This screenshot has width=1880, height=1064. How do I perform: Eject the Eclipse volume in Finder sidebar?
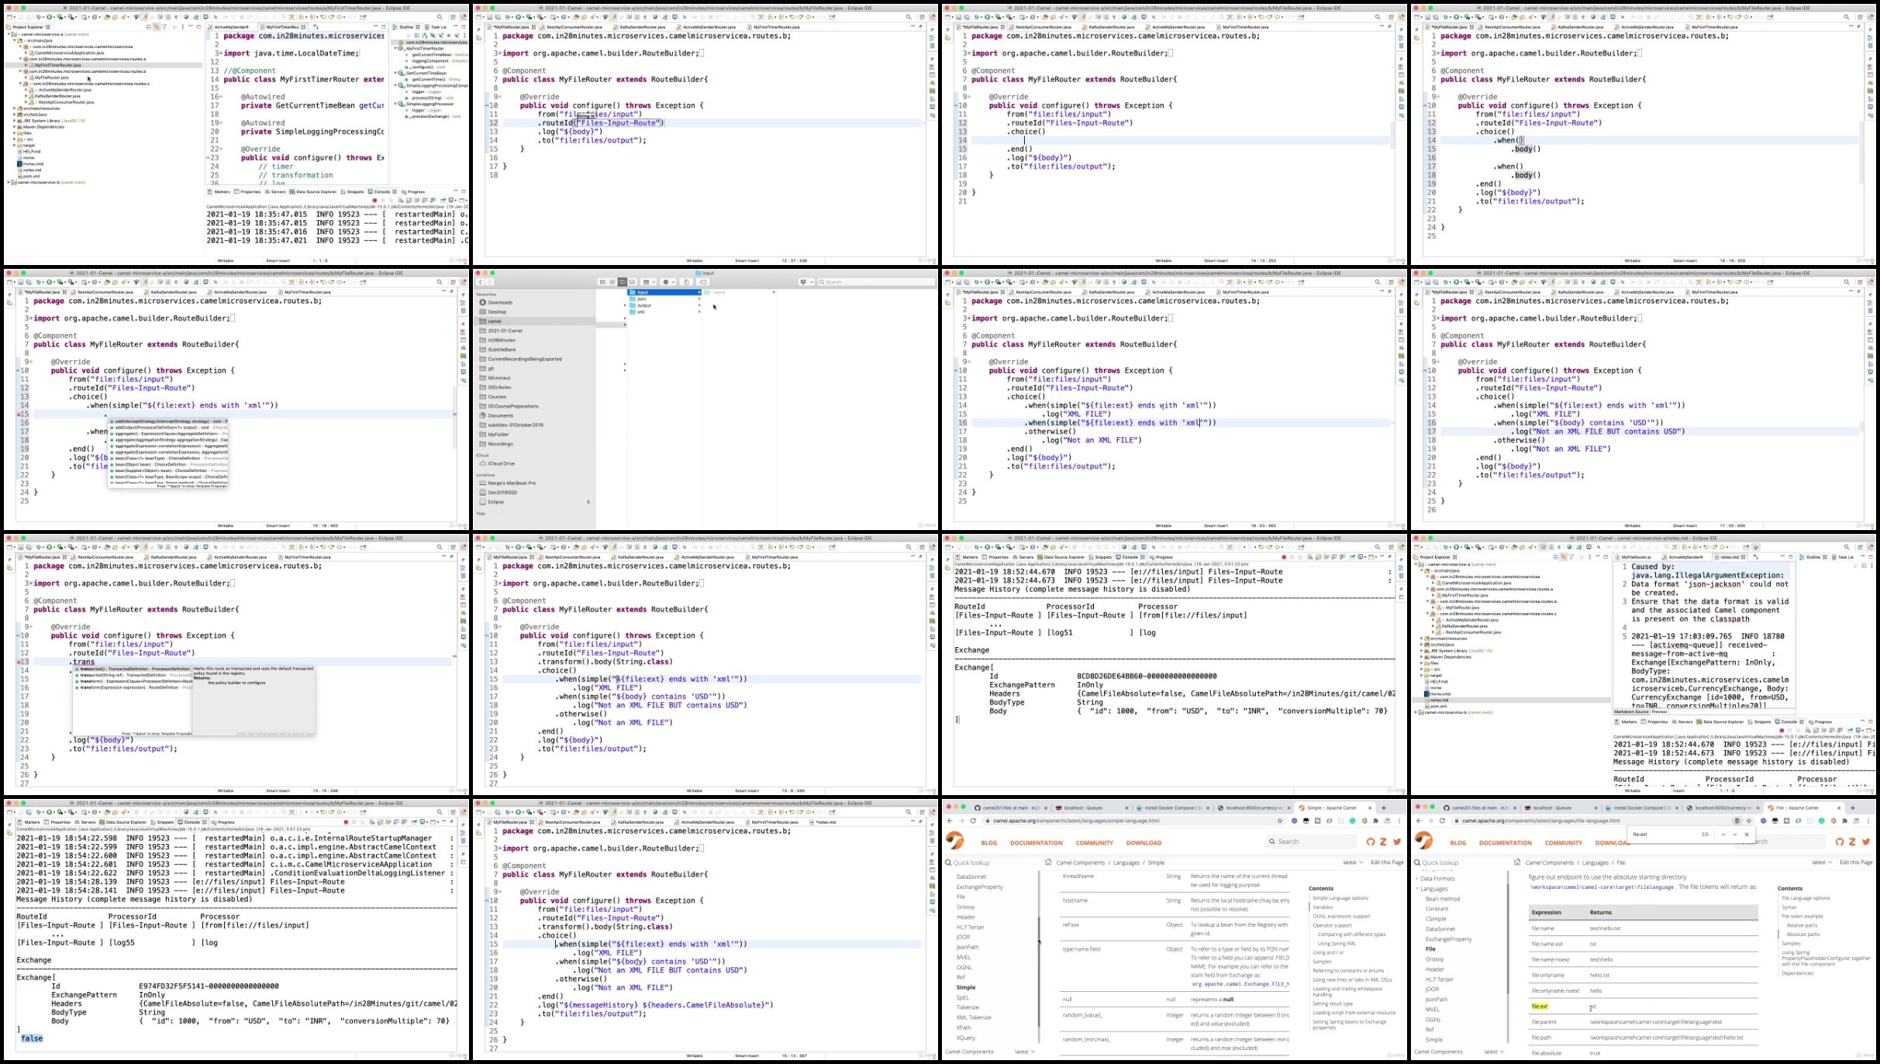[x=588, y=502]
